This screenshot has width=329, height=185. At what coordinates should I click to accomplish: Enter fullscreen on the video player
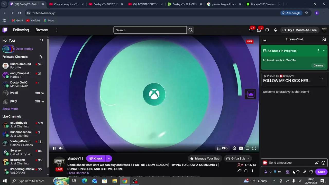point(254,148)
